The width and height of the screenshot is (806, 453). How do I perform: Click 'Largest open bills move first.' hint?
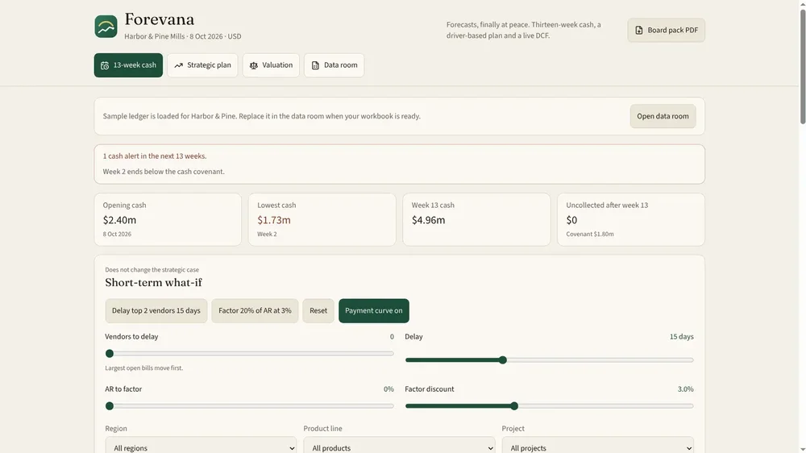(x=144, y=368)
